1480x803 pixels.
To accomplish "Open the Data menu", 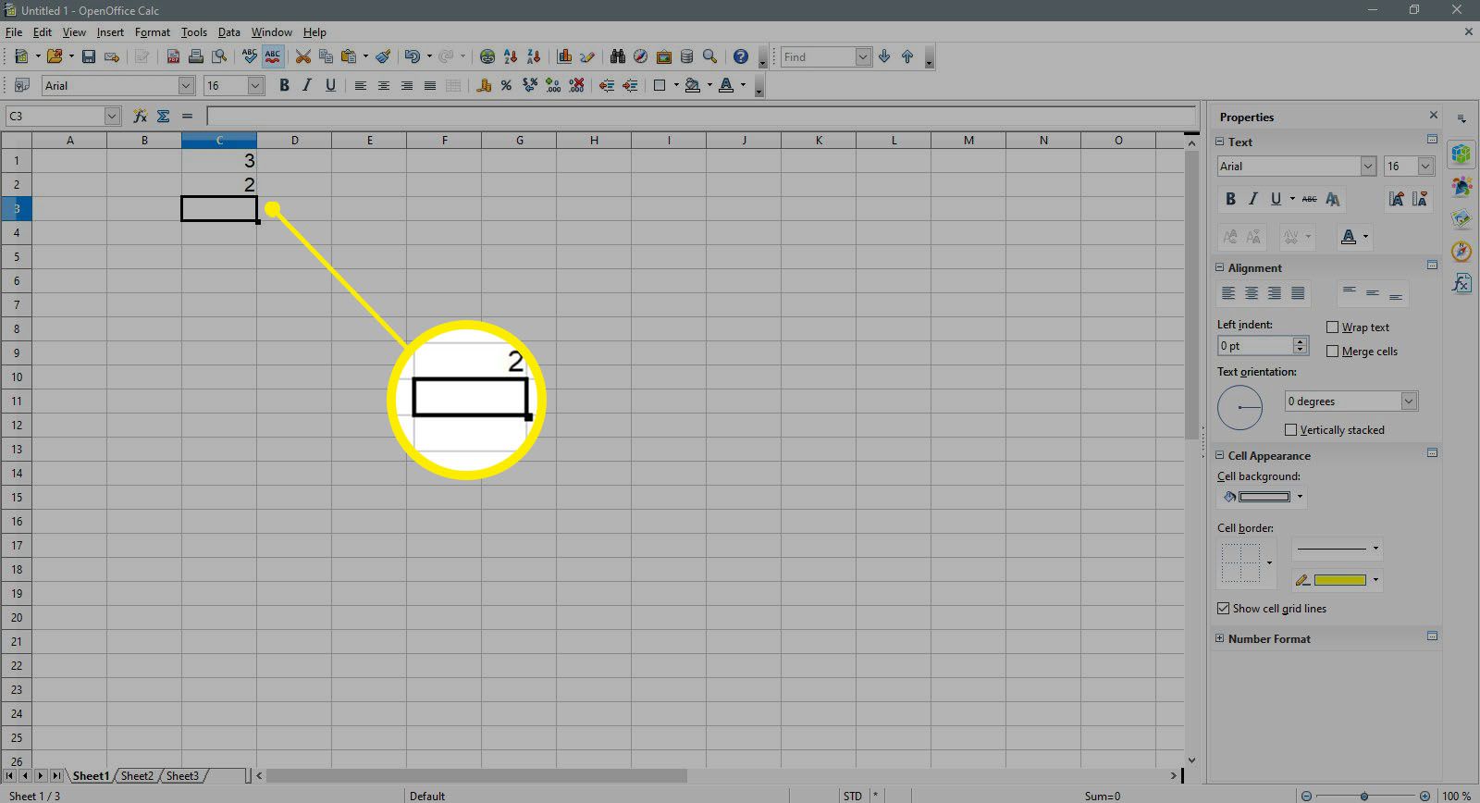I will [228, 32].
